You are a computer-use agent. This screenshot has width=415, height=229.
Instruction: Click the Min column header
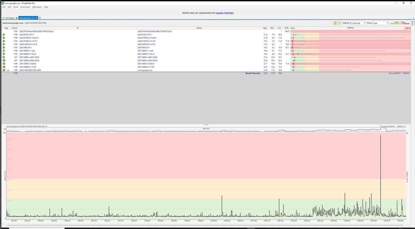tap(272, 28)
